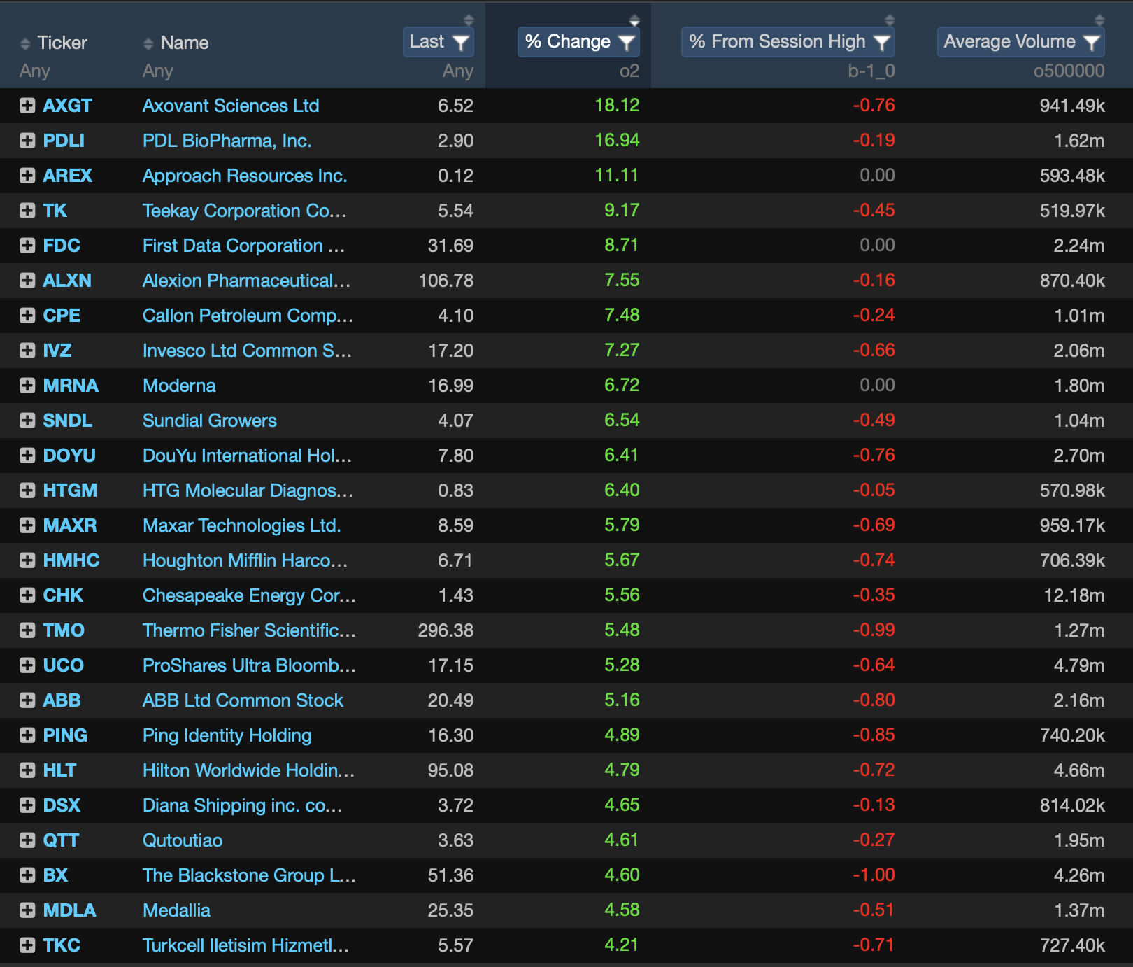Select the -1.00 session high cell
This screenshot has width=1133, height=967.
874,875
